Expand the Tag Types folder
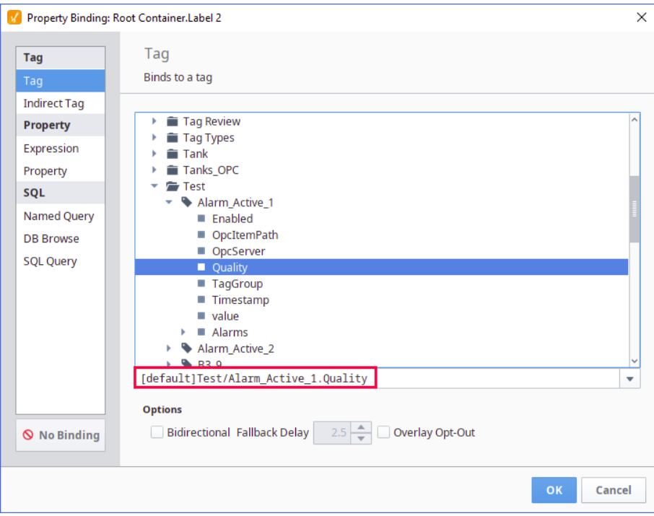Viewport: 654px width, 516px height. [x=154, y=138]
